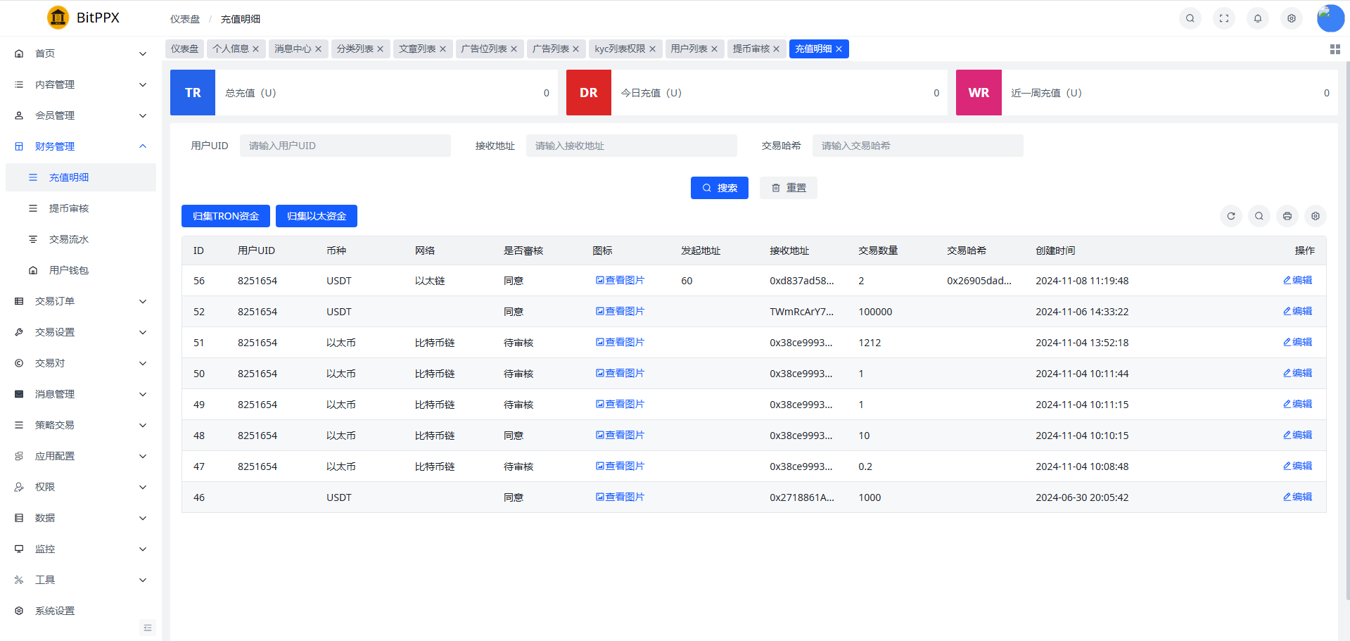Viewport: 1350px width, 641px height.
Task: Expand the 交易订单 sidebar menu
Action: coord(81,301)
